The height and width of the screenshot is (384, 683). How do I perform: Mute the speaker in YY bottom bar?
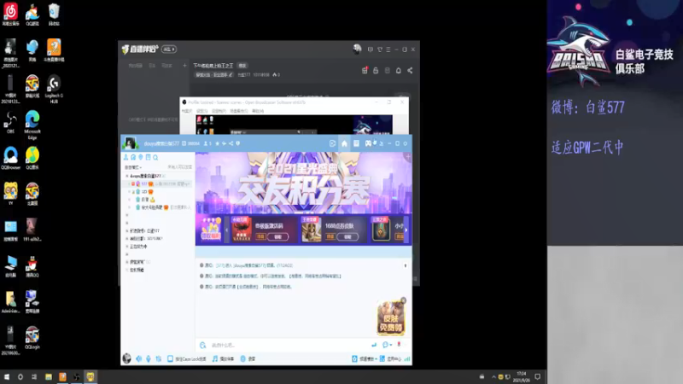[139, 358]
